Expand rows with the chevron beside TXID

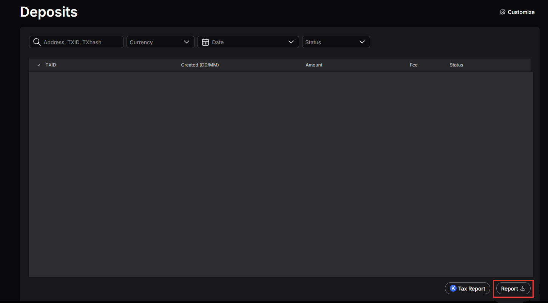click(38, 65)
